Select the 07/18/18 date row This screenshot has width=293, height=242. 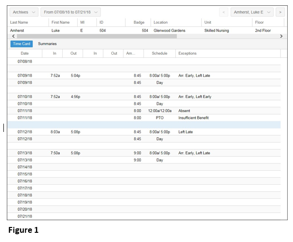(x=144, y=195)
